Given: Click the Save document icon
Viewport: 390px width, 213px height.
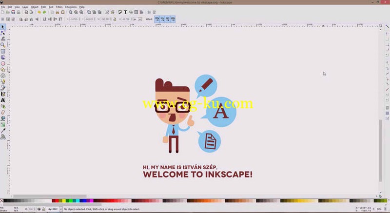Looking at the screenshot, I should [x=13, y=12].
